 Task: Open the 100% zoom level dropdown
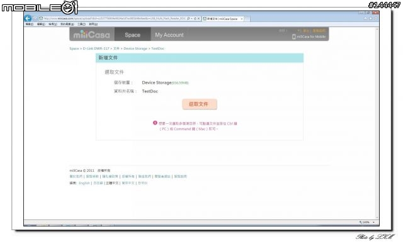coord(373,222)
